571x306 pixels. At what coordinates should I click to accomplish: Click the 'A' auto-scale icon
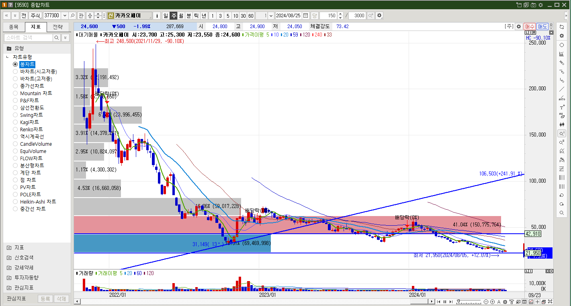click(499, 302)
